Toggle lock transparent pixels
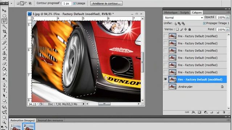Viewport: 232px width, 130px height. coord(177,29)
